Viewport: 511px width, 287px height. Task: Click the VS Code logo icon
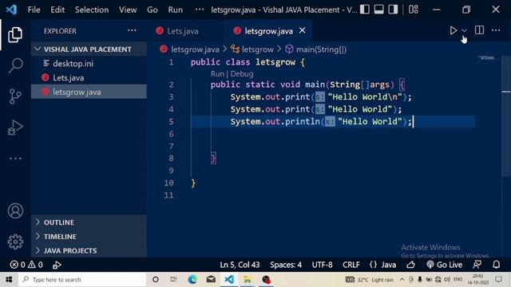(11, 10)
